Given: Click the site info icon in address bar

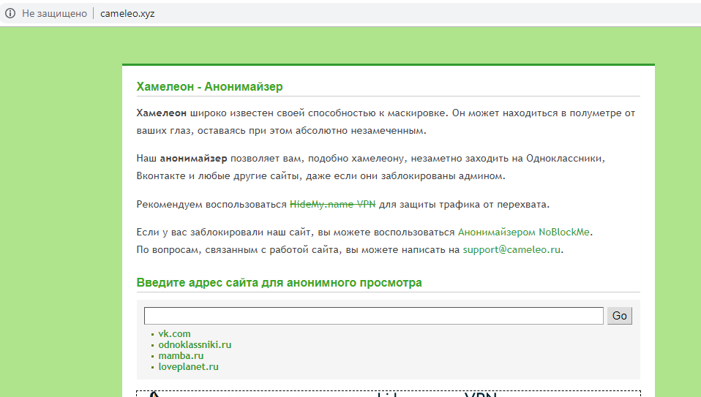Looking at the screenshot, I should click(10, 13).
